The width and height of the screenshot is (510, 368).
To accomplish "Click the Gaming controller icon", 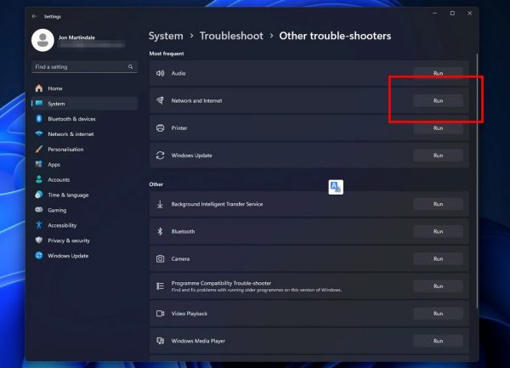I will coord(39,210).
